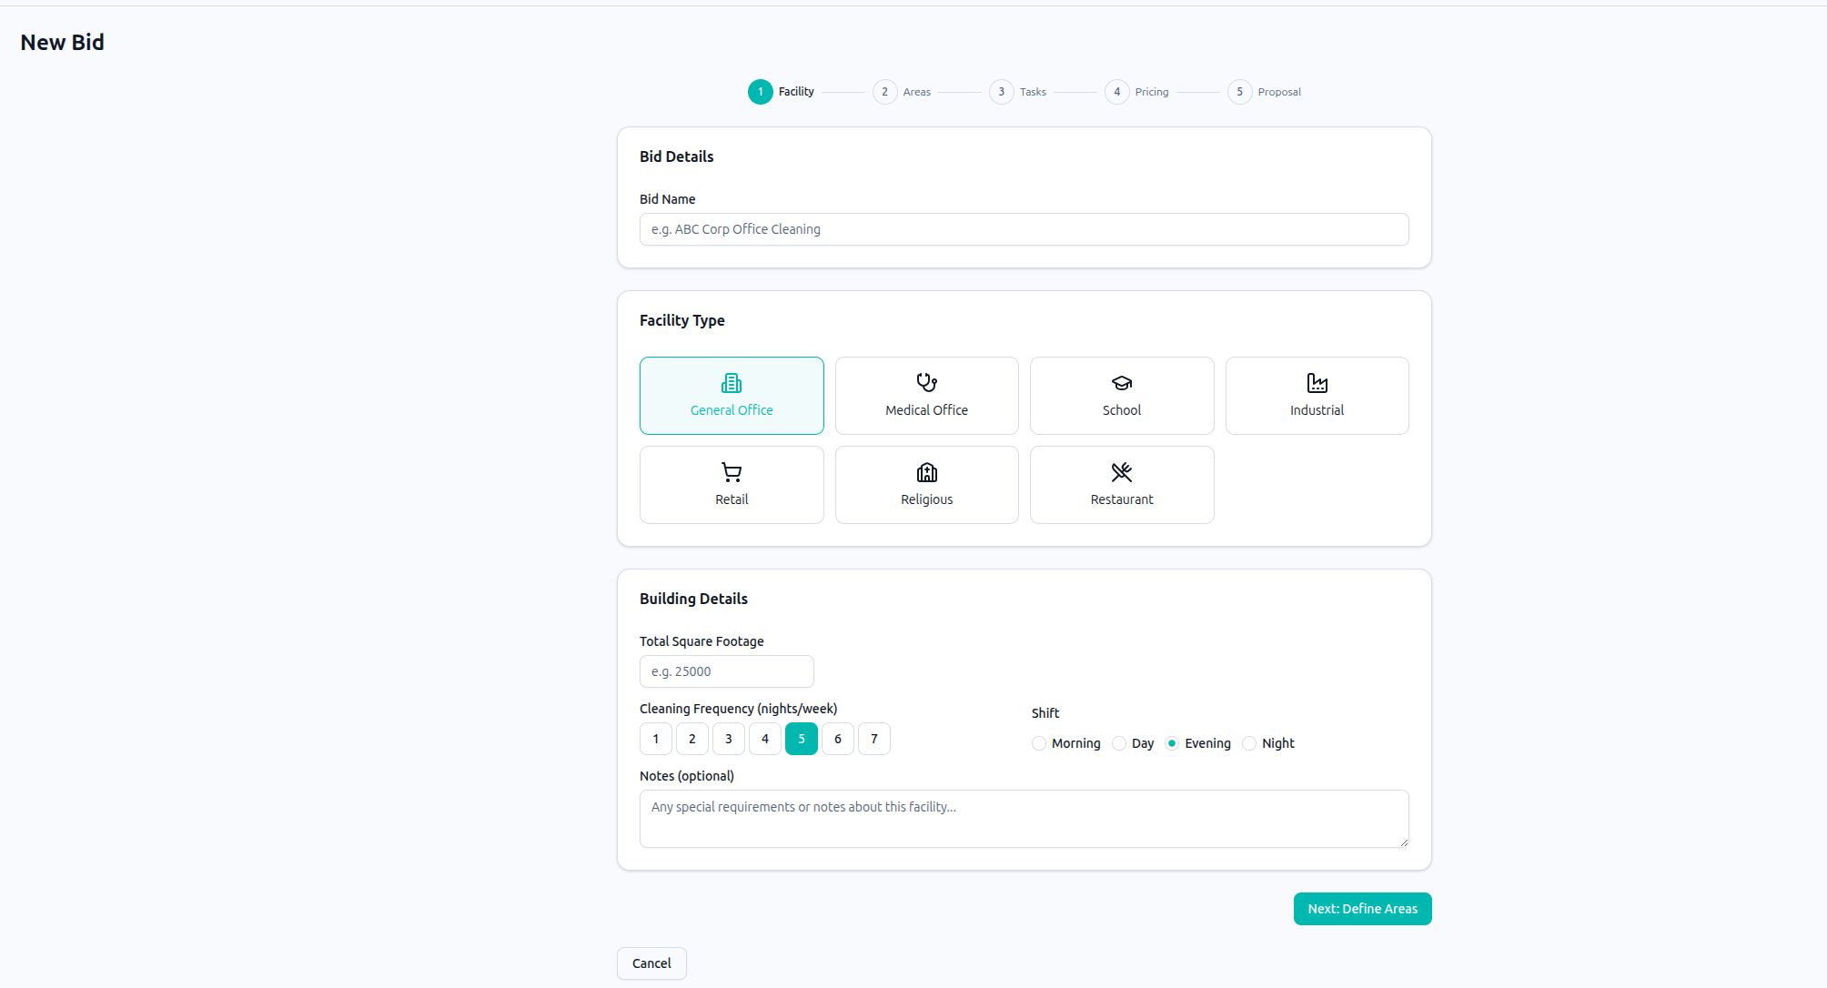Click the Total Square Footage field
The width and height of the screenshot is (1827, 988).
(x=726, y=671)
